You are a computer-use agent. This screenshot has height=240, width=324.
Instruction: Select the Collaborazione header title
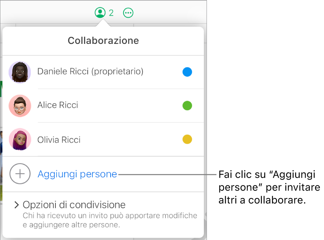coord(103,41)
